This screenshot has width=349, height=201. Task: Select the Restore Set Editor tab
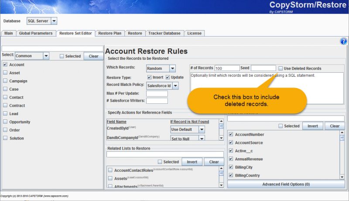click(75, 33)
